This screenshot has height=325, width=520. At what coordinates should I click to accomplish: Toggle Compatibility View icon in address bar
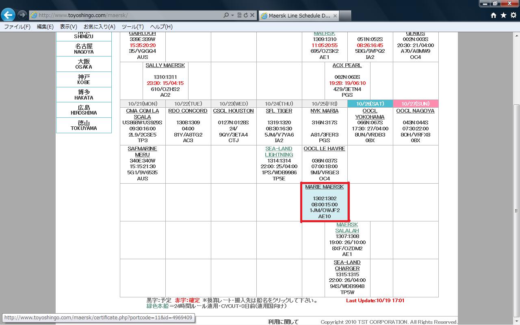239,15
